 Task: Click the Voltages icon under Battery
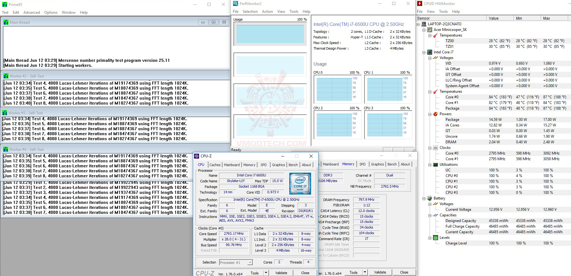[436, 204]
